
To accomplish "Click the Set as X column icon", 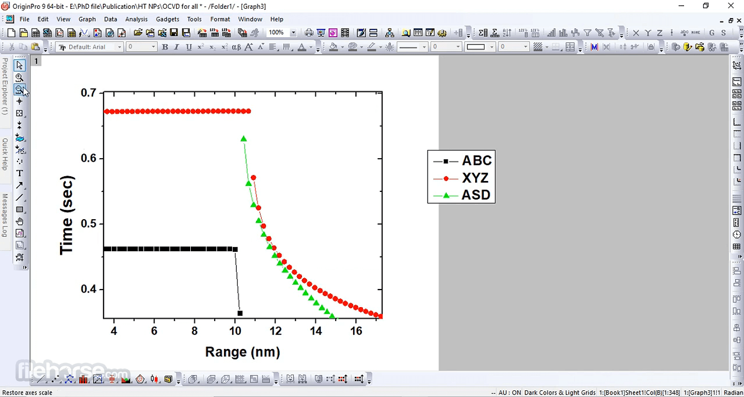I will [636, 33].
